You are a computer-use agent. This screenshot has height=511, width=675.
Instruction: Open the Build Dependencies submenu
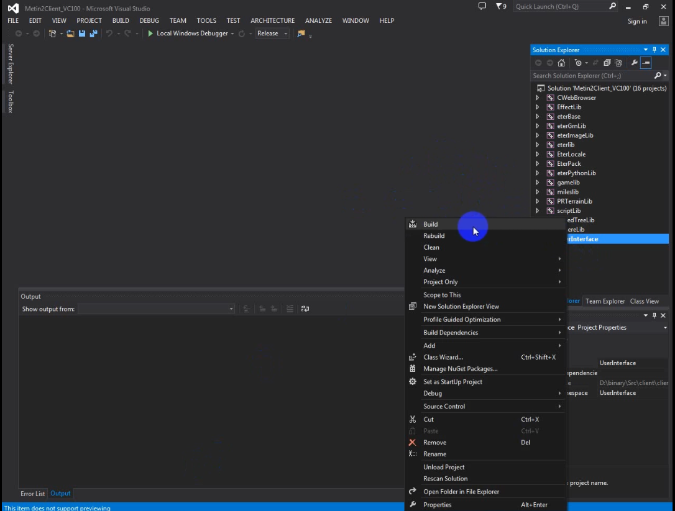coord(485,333)
